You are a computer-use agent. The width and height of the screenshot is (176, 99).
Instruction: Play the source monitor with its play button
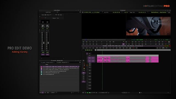point(102,42)
